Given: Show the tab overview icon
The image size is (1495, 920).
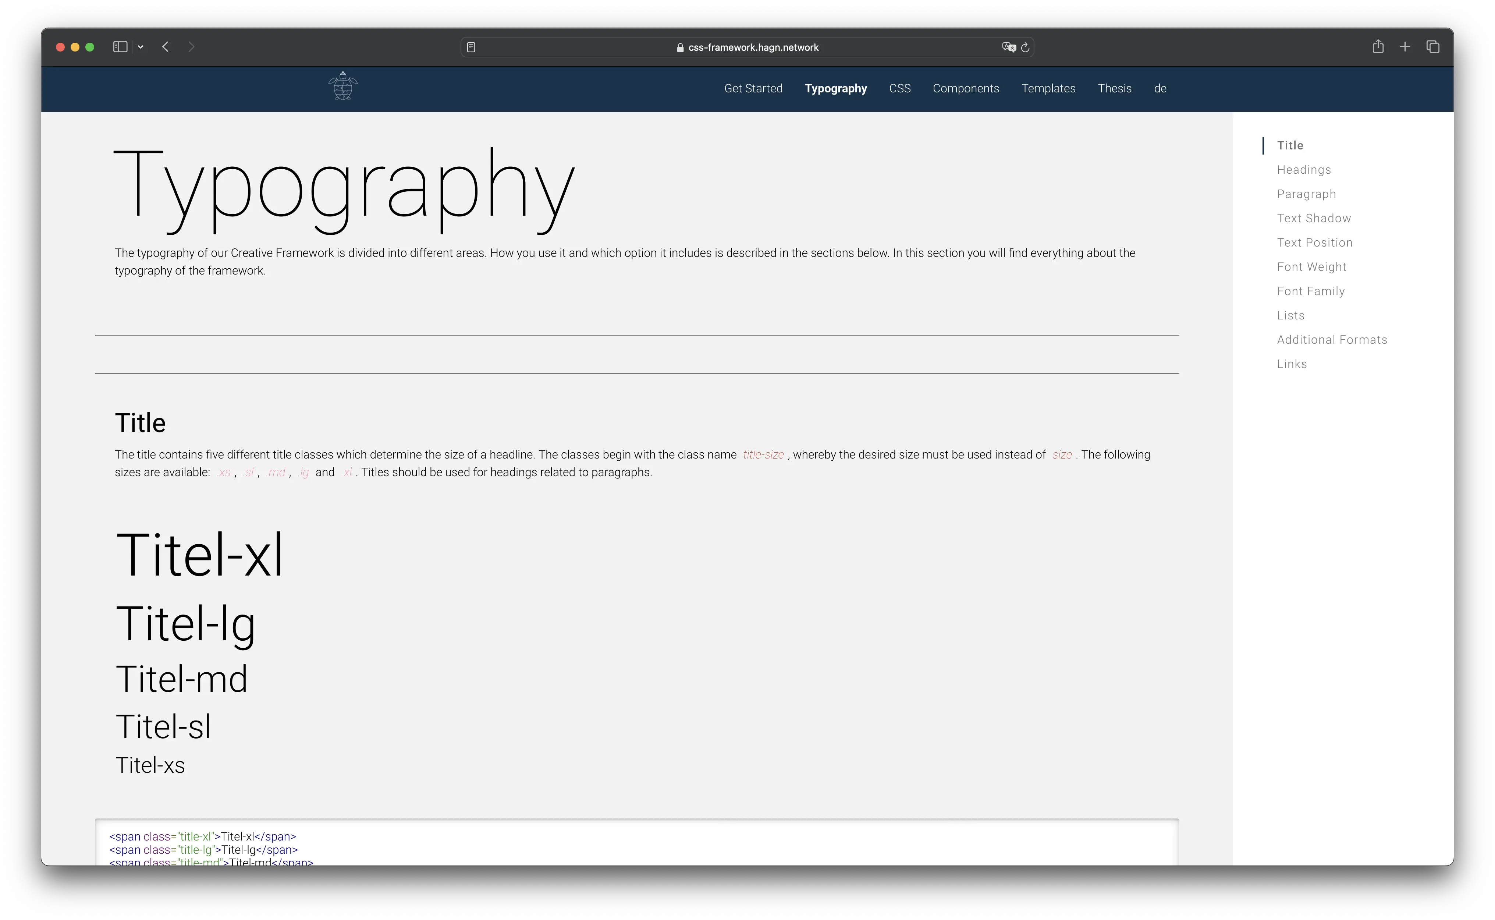Looking at the screenshot, I should tap(1433, 47).
